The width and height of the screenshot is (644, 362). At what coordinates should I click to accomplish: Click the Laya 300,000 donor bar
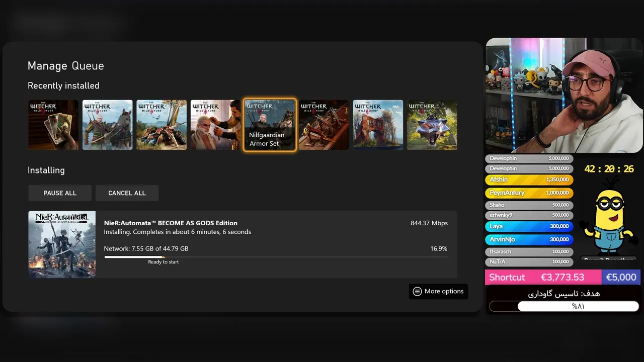pyautogui.click(x=529, y=226)
